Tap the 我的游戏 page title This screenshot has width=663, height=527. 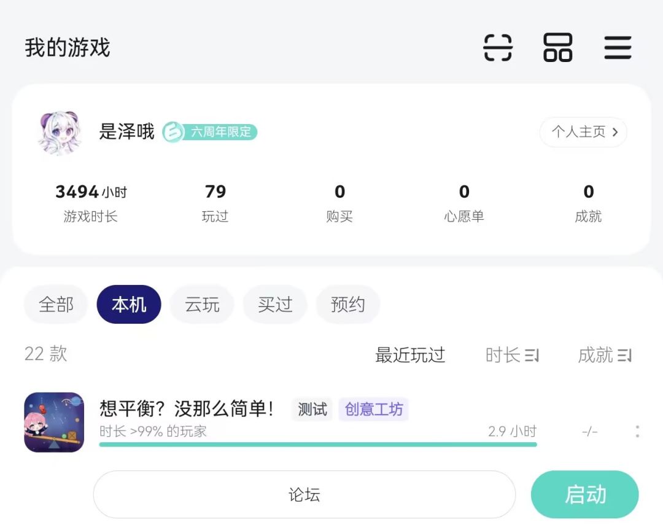coord(68,47)
